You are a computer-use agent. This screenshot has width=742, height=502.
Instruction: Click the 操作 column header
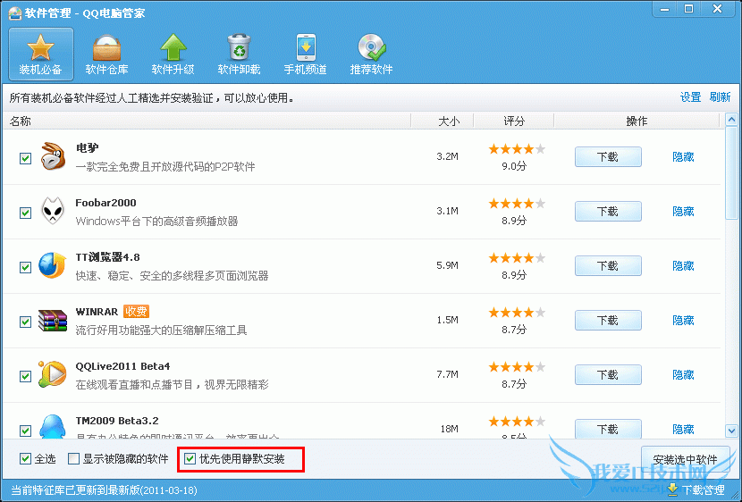tap(637, 121)
